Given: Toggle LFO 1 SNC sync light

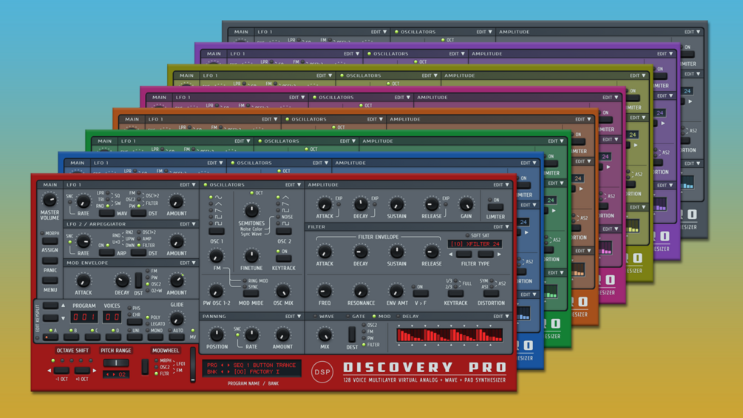Looking at the screenshot, I should 70,202.
